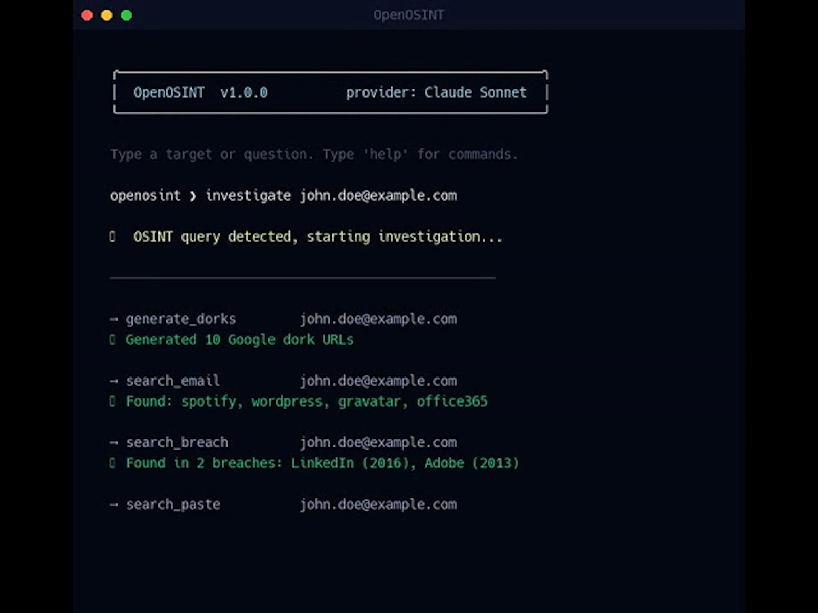Click 'Found: spotify, wordpress, gravatar, office365' line
The height and width of the screenshot is (613, 818).
tap(307, 402)
